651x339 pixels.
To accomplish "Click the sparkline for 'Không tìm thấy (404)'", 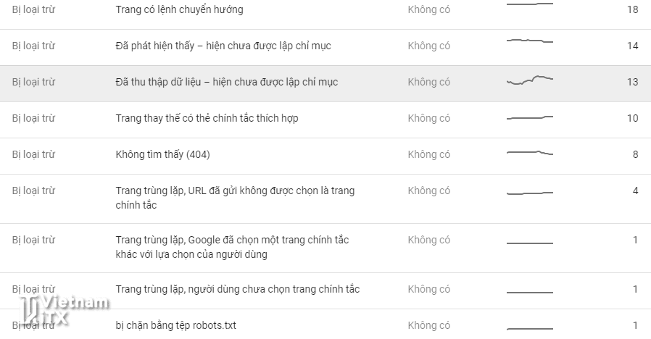I will (x=529, y=153).
